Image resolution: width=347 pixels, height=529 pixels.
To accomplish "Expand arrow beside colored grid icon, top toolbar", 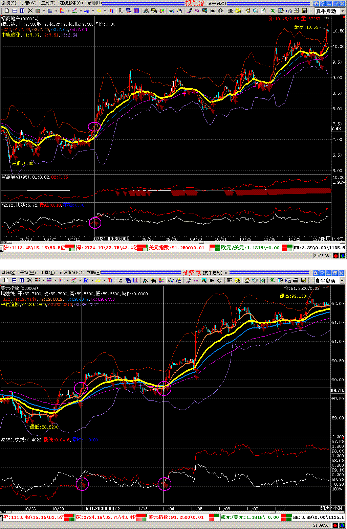I will [44, 11].
